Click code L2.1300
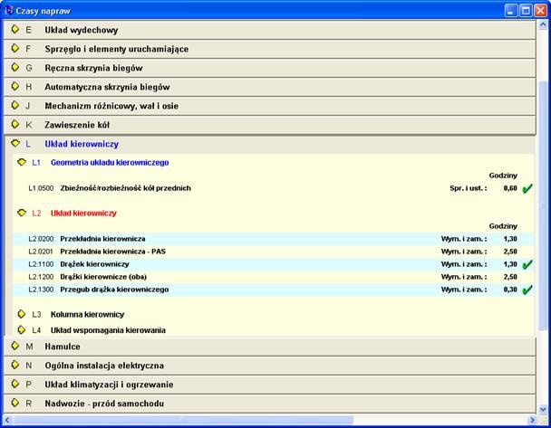 41,290
